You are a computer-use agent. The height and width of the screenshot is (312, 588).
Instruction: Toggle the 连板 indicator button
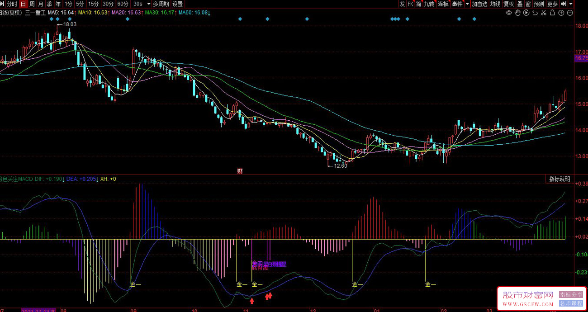point(443,4)
